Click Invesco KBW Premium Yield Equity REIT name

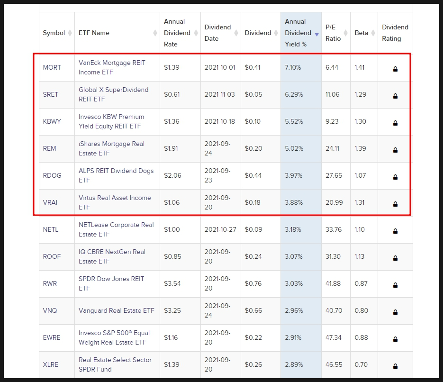coord(111,121)
